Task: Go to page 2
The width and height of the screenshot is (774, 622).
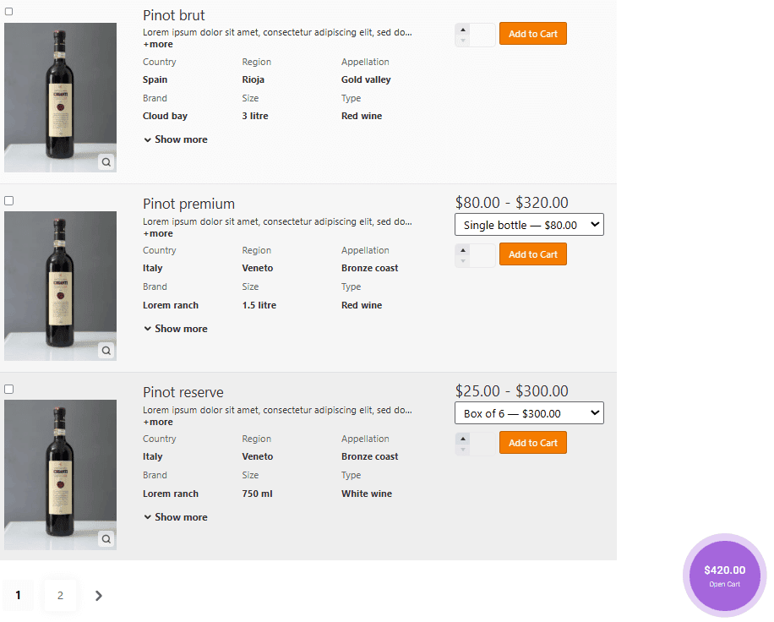Action: [60, 596]
